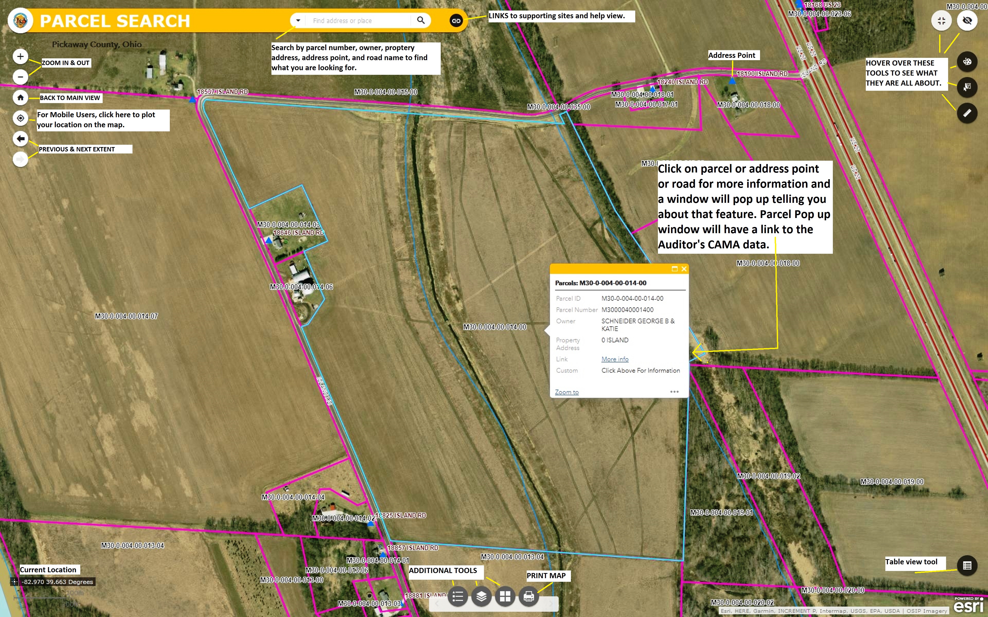Click the zoom out minus button
Viewport: 988px width, 617px height.
(20, 77)
